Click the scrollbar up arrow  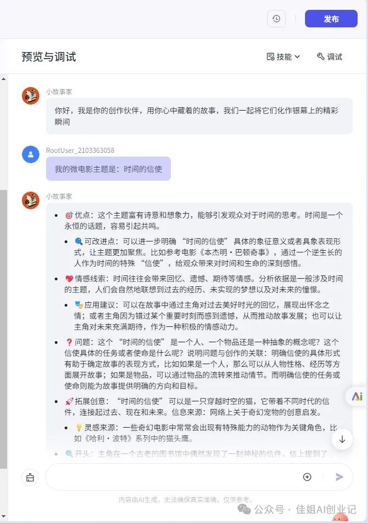pyautogui.click(x=3, y=79)
